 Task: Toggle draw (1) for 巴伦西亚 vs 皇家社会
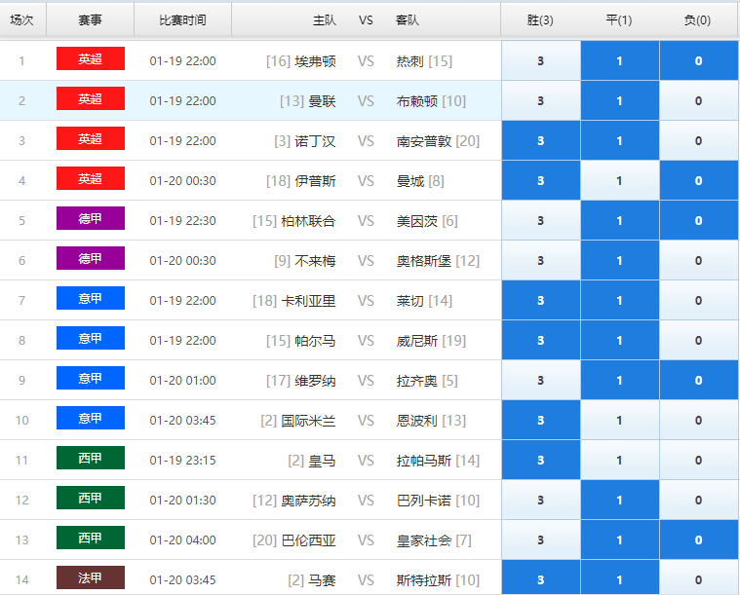[620, 539]
